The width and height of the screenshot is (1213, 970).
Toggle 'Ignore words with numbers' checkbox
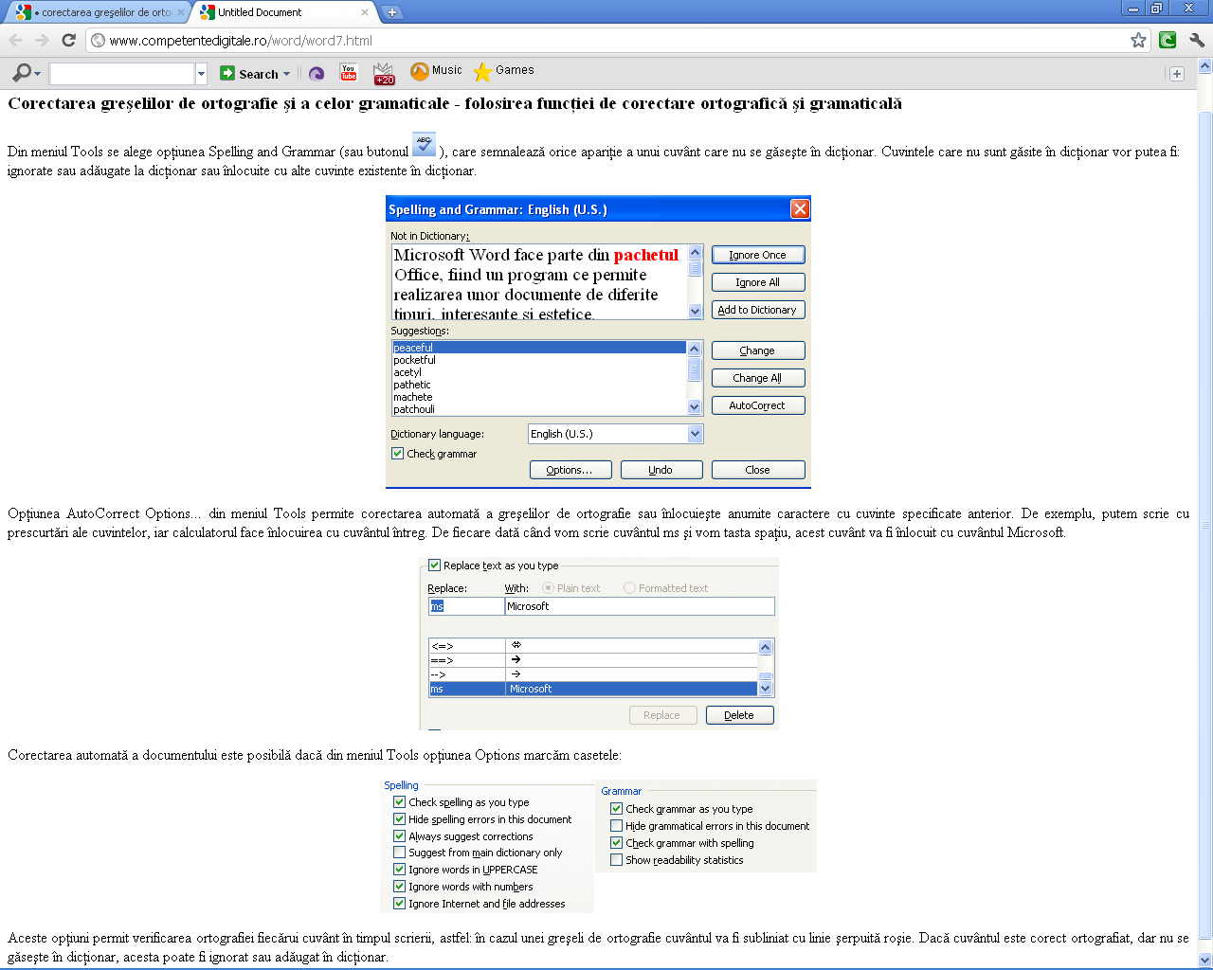coord(400,886)
